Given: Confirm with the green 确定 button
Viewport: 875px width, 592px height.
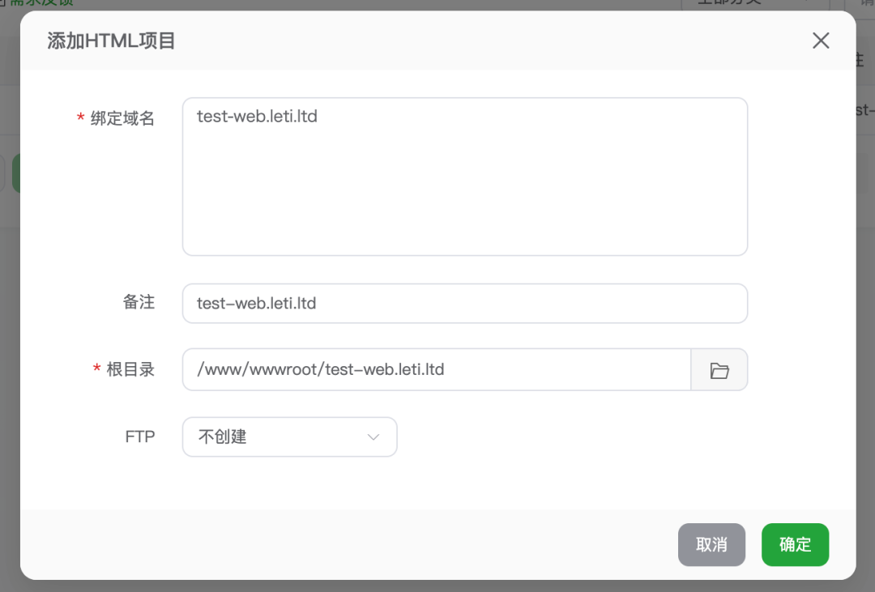Looking at the screenshot, I should [795, 545].
